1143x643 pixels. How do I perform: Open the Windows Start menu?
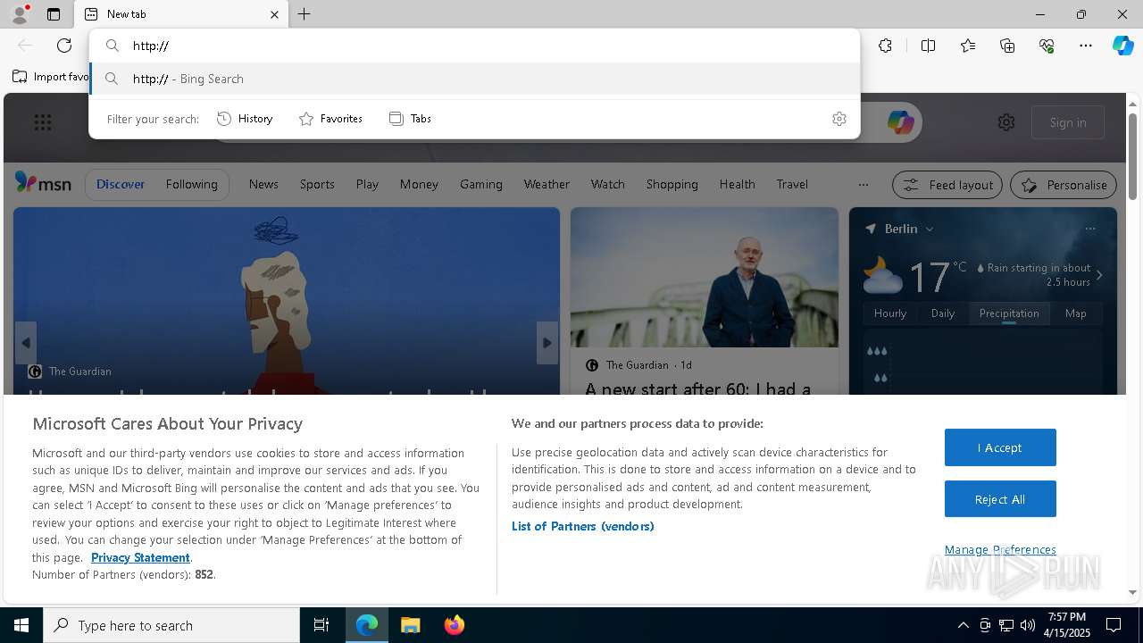pos(21,625)
